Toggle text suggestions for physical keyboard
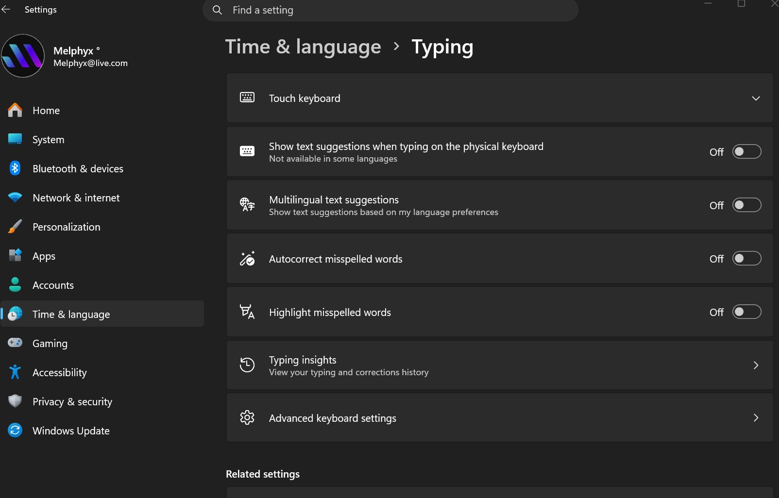The height and width of the screenshot is (498, 779). coord(746,151)
